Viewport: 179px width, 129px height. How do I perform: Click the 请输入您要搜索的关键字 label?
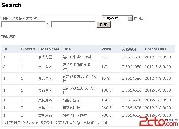21,19
